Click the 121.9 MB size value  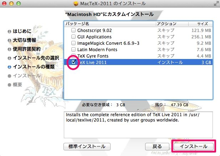(201, 30)
